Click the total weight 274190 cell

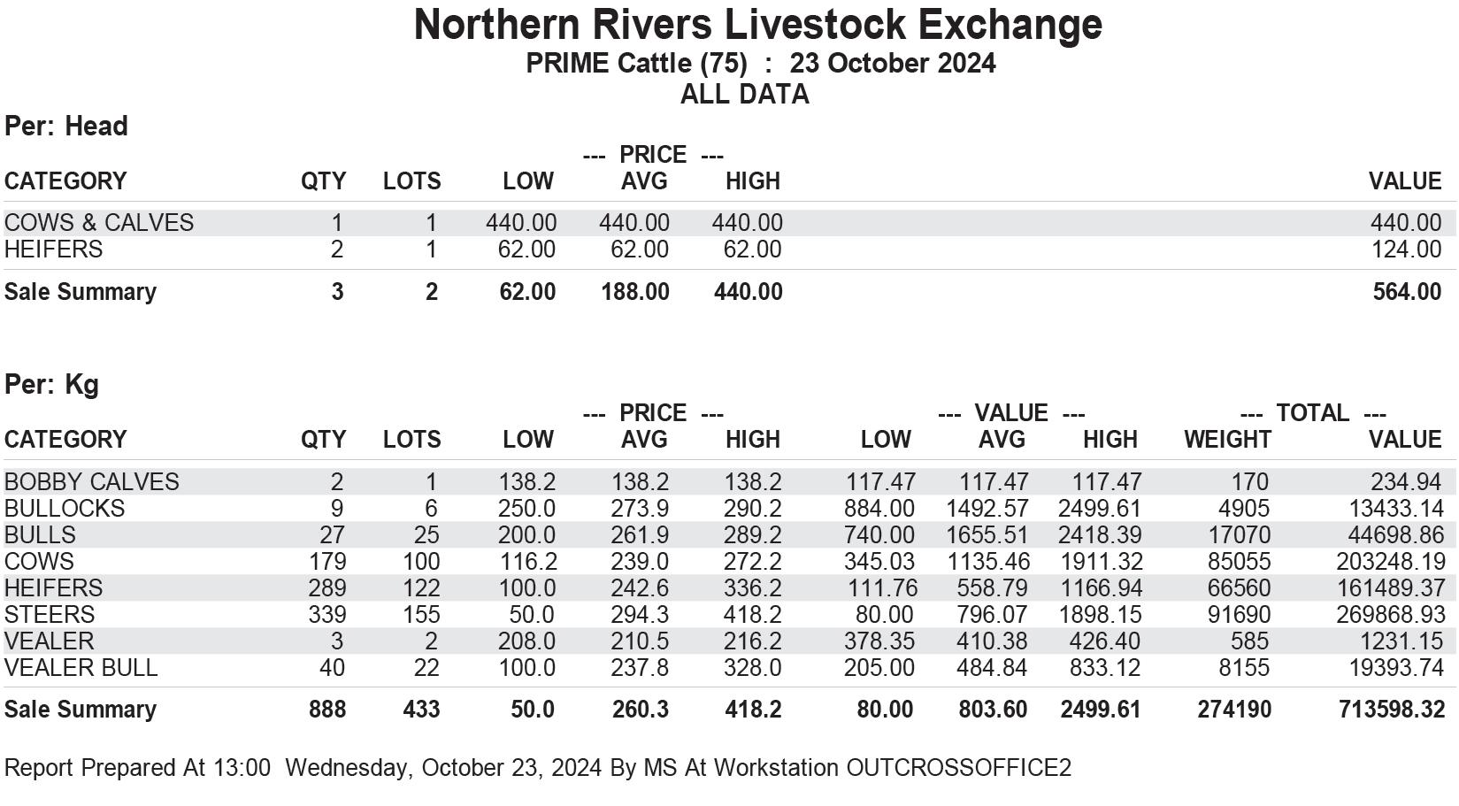(1234, 710)
